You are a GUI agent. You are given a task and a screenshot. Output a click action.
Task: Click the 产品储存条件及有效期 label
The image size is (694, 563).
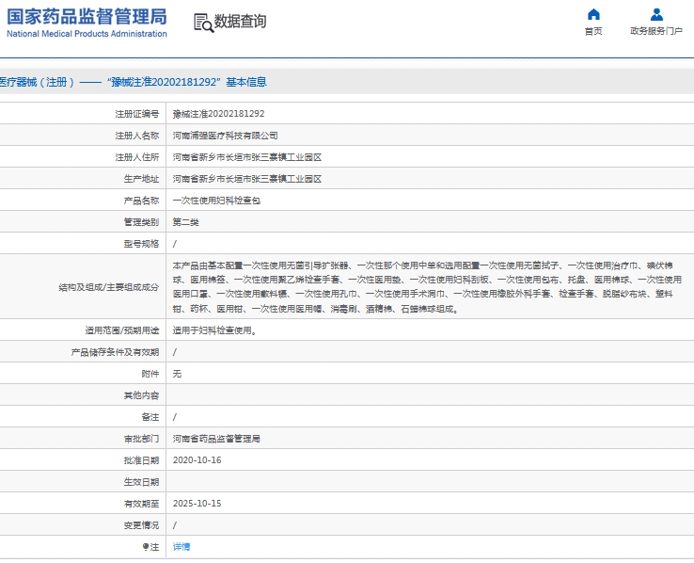(115, 352)
